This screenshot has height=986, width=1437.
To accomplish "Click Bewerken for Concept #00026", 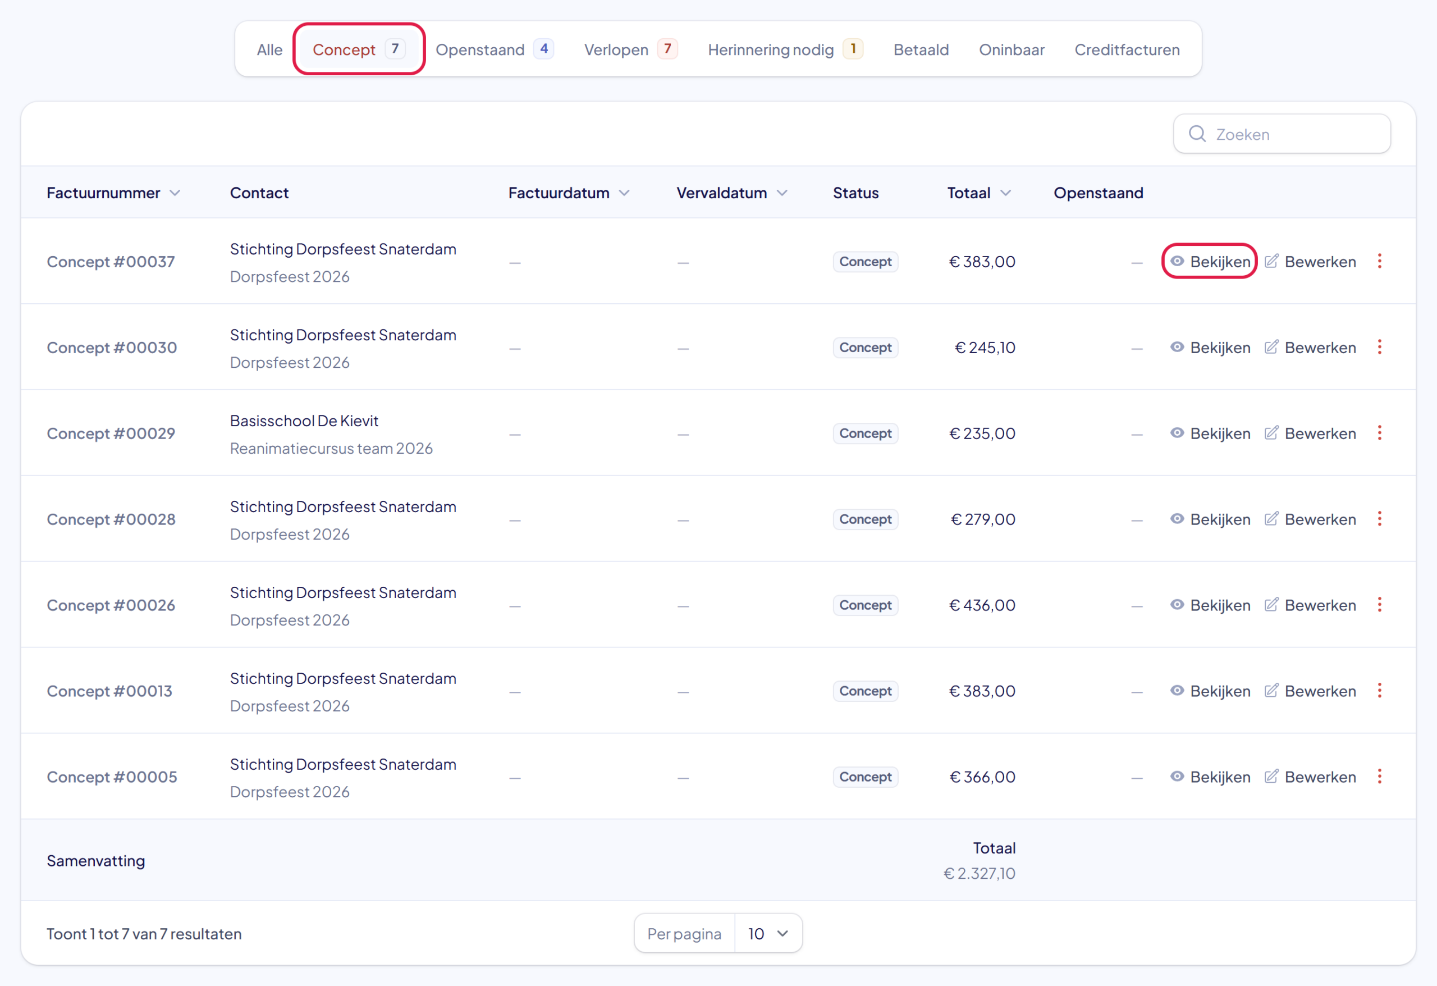I will click(x=1310, y=605).
